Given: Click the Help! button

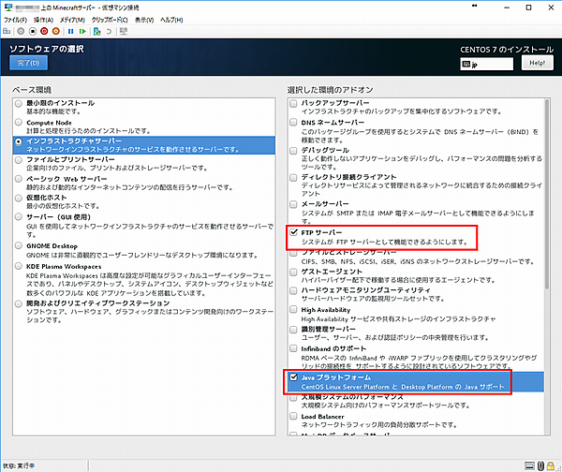Looking at the screenshot, I should 538,63.
